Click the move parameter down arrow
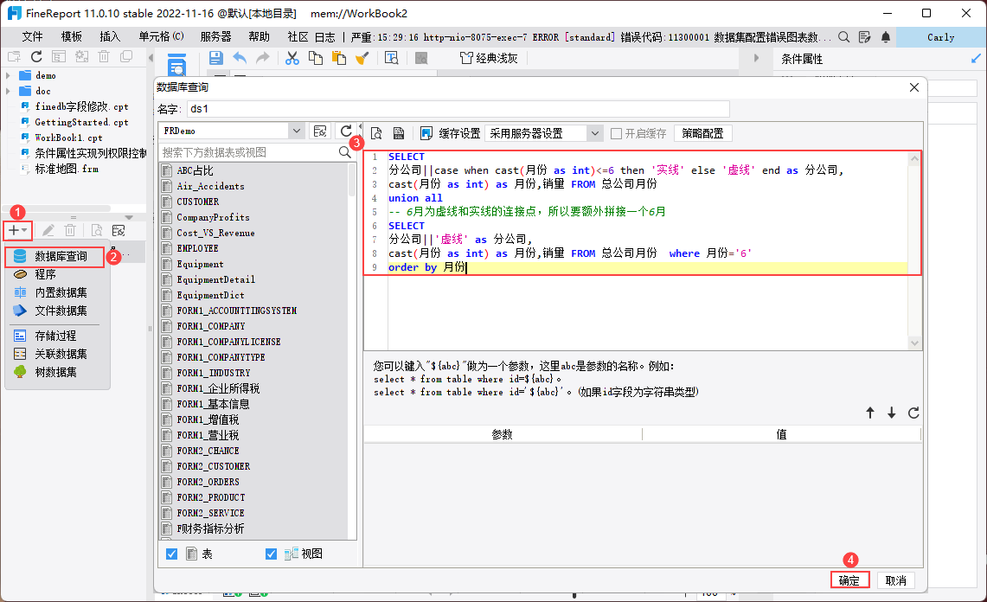Image resolution: width=987 pixels, height=602 pixels. tap(891, 413)
